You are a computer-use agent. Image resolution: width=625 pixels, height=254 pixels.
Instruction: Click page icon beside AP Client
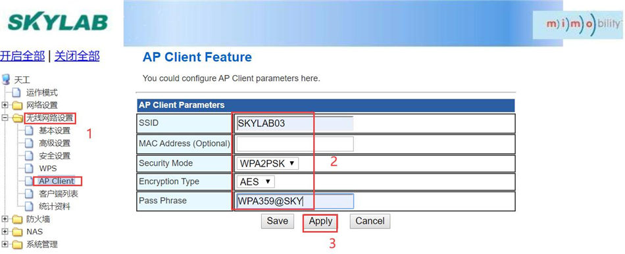coord(29,181)
